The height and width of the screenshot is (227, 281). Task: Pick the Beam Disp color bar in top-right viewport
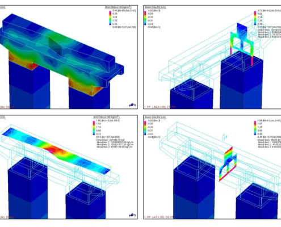(x=145, y=18)
